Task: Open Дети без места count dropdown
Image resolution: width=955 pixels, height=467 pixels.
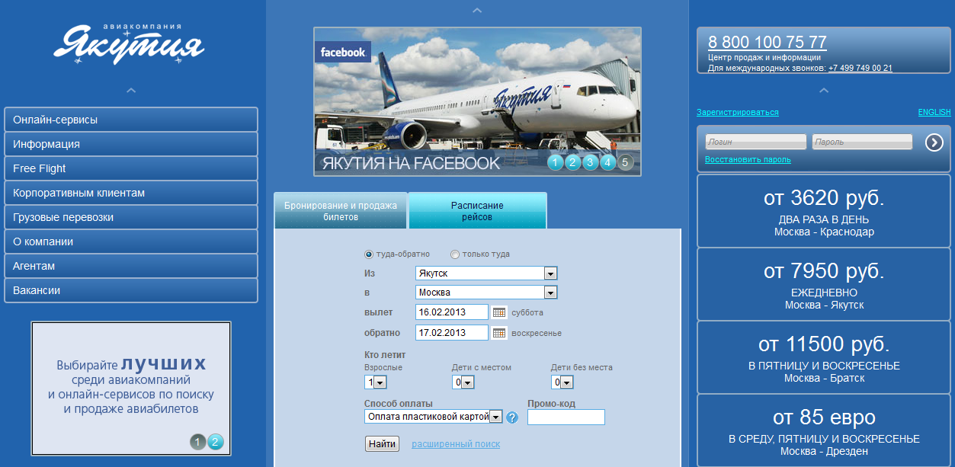Action: point(562,382)
